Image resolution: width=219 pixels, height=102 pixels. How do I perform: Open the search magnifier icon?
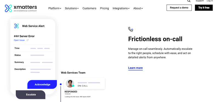tap(189, 1)
